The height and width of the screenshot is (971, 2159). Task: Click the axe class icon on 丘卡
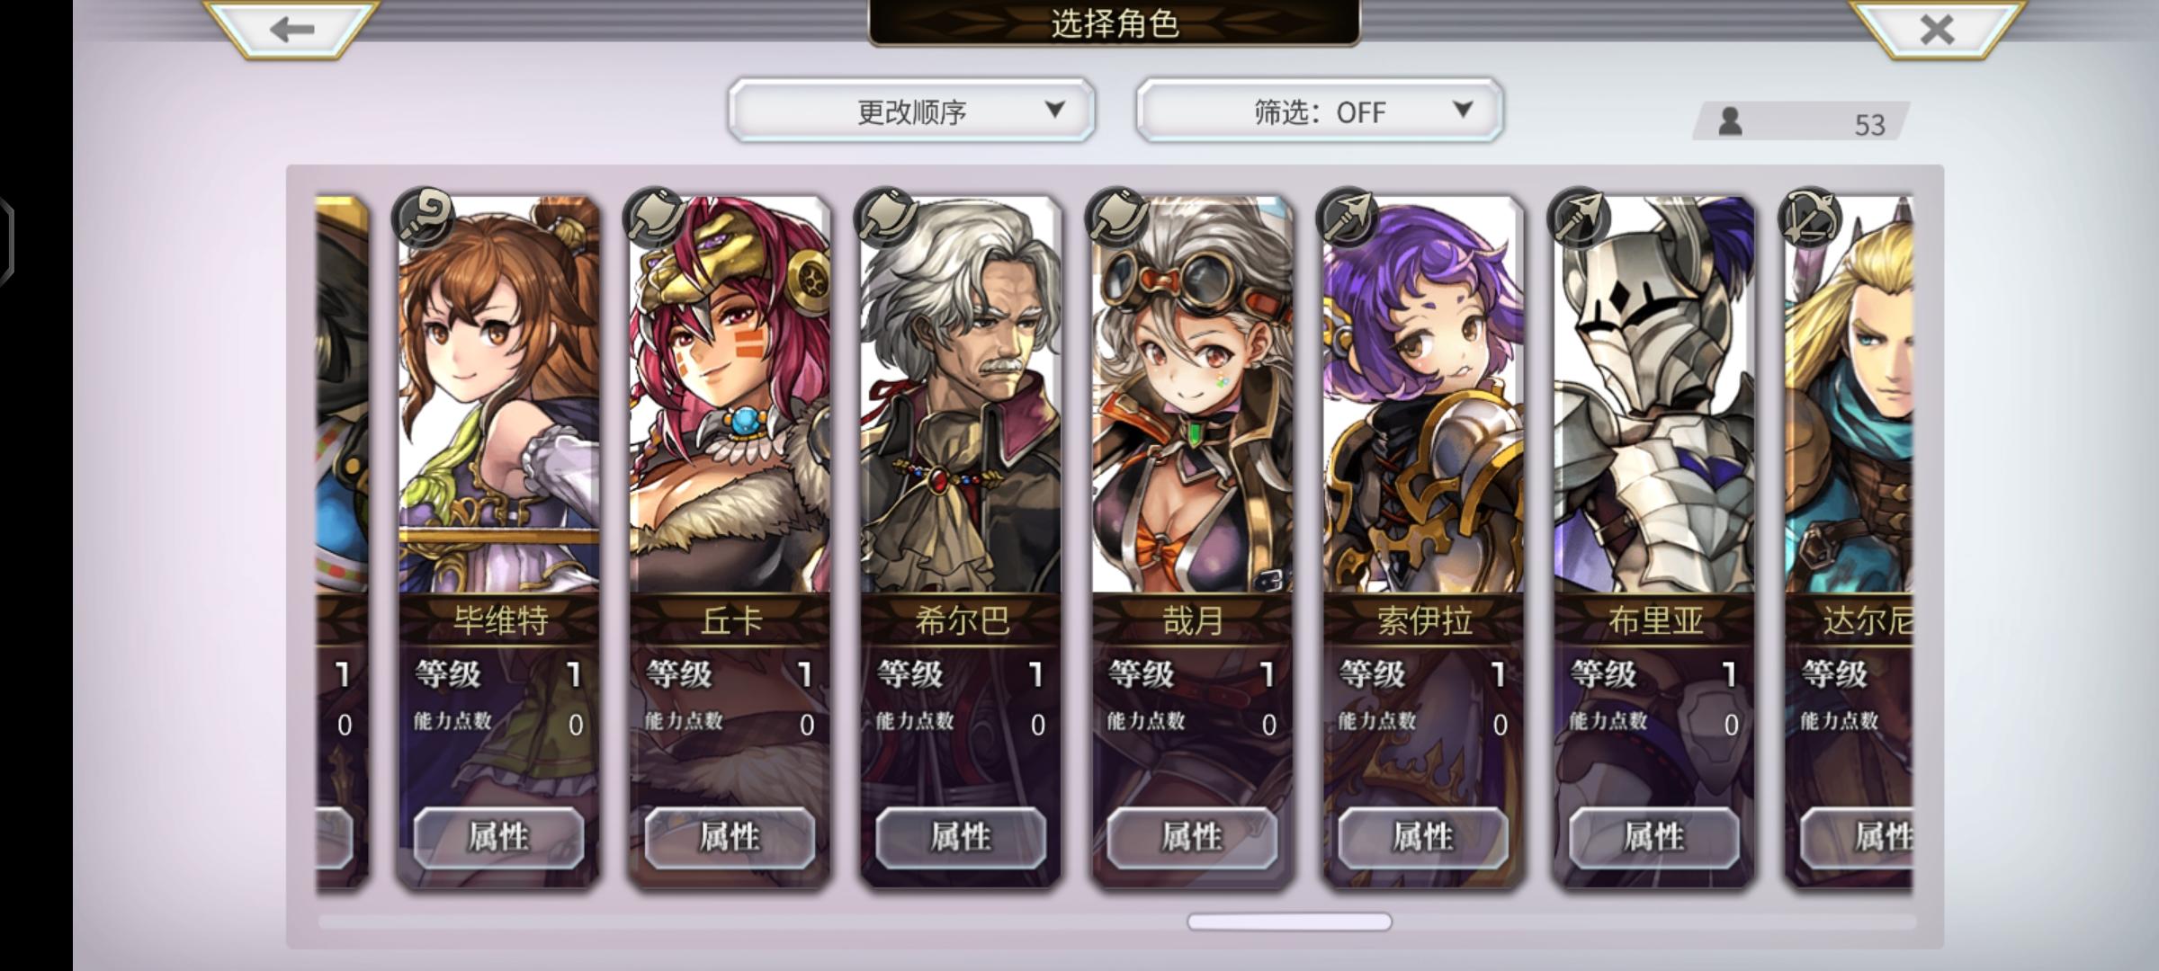655,218
